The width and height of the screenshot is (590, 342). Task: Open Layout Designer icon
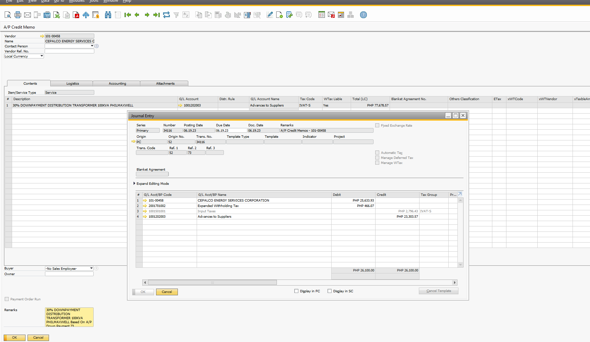[279, 15]
